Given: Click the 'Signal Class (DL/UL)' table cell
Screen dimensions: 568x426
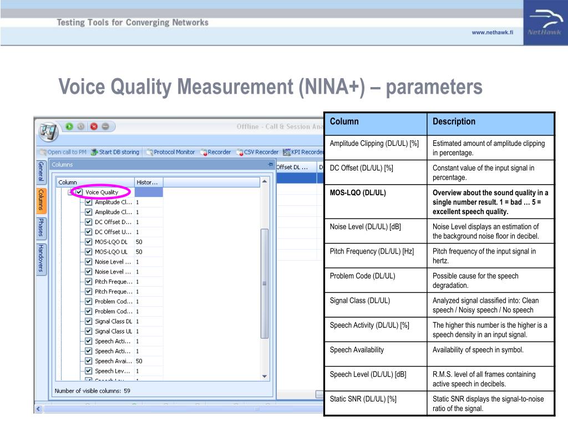Looking at the screenshot, I should coord(376,305).
